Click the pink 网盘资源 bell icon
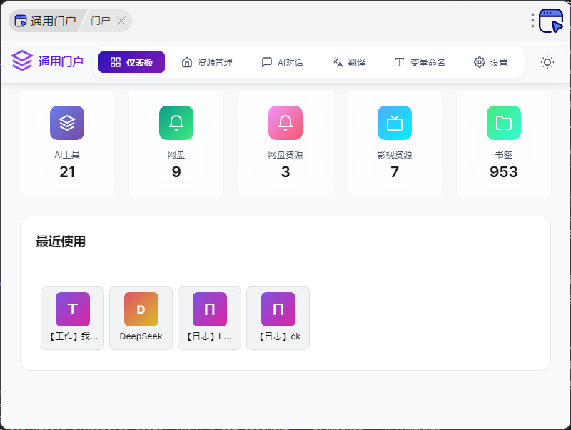The image size is (571, 430). [x=285, y=123]
